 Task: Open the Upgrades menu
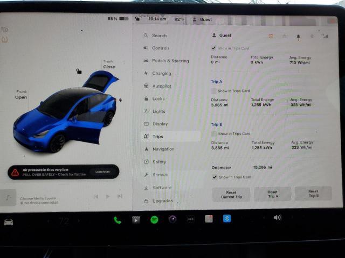click(158, 200)
